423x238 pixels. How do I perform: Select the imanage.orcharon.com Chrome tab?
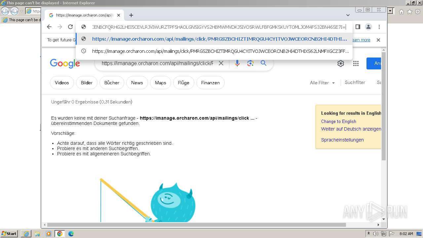[85, 15]
